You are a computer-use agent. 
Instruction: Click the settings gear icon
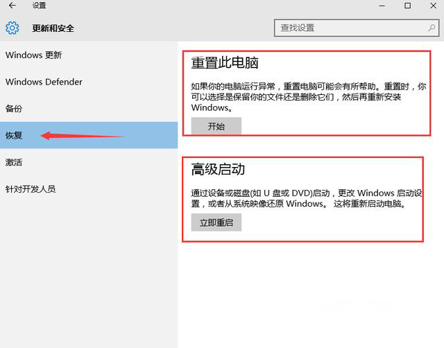point(12,28)
